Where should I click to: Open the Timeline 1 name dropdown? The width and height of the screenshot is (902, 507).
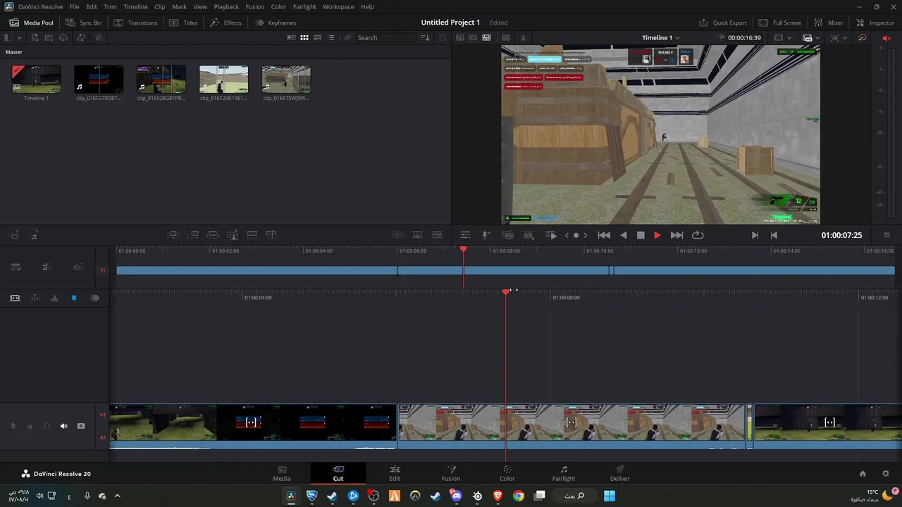click(x=661, y=38)
